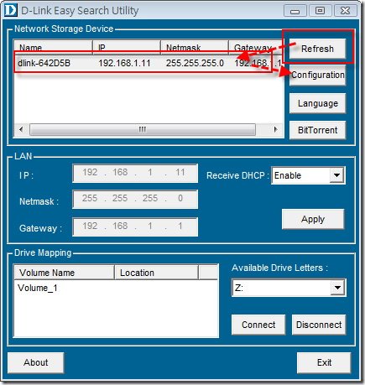Viewport: 365px width, 385px height.
Task: Launch the BitTorrent manager
Action: (317, 130)
